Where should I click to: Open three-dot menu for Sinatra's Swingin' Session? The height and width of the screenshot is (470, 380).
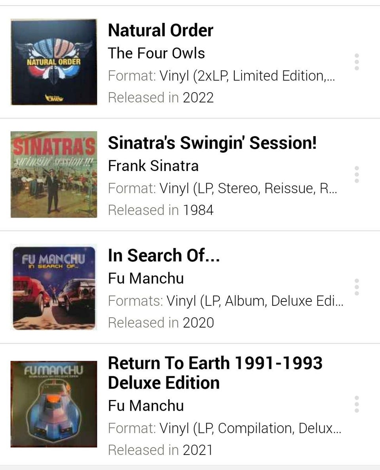(357, 174)
